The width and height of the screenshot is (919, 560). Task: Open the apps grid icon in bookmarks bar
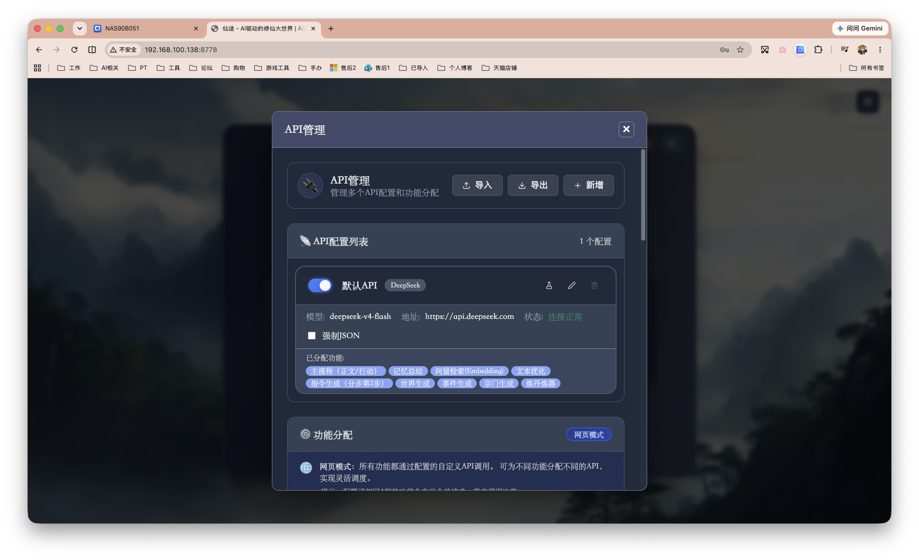click(37, 68)
